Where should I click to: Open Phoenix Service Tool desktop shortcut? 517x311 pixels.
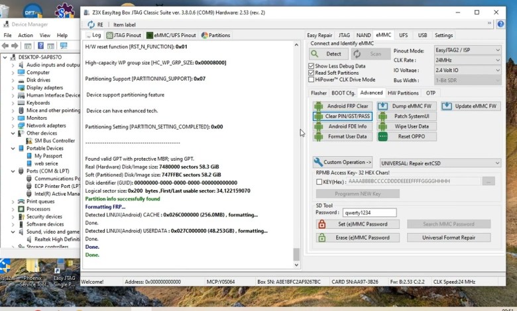[x=32, y=273]
